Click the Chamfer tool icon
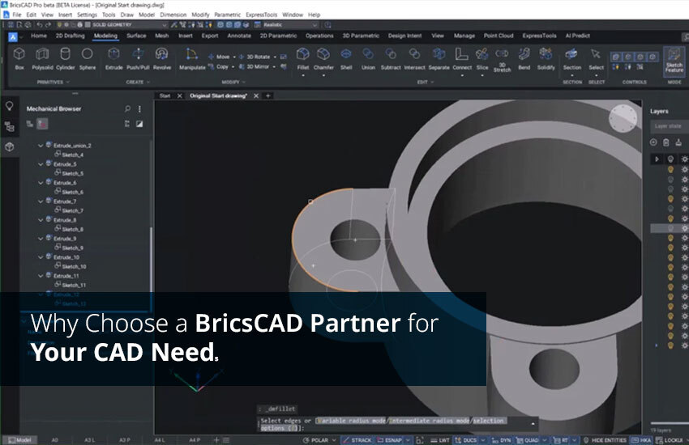Screen dimensions: 689x445 click(x=323, y=58)
